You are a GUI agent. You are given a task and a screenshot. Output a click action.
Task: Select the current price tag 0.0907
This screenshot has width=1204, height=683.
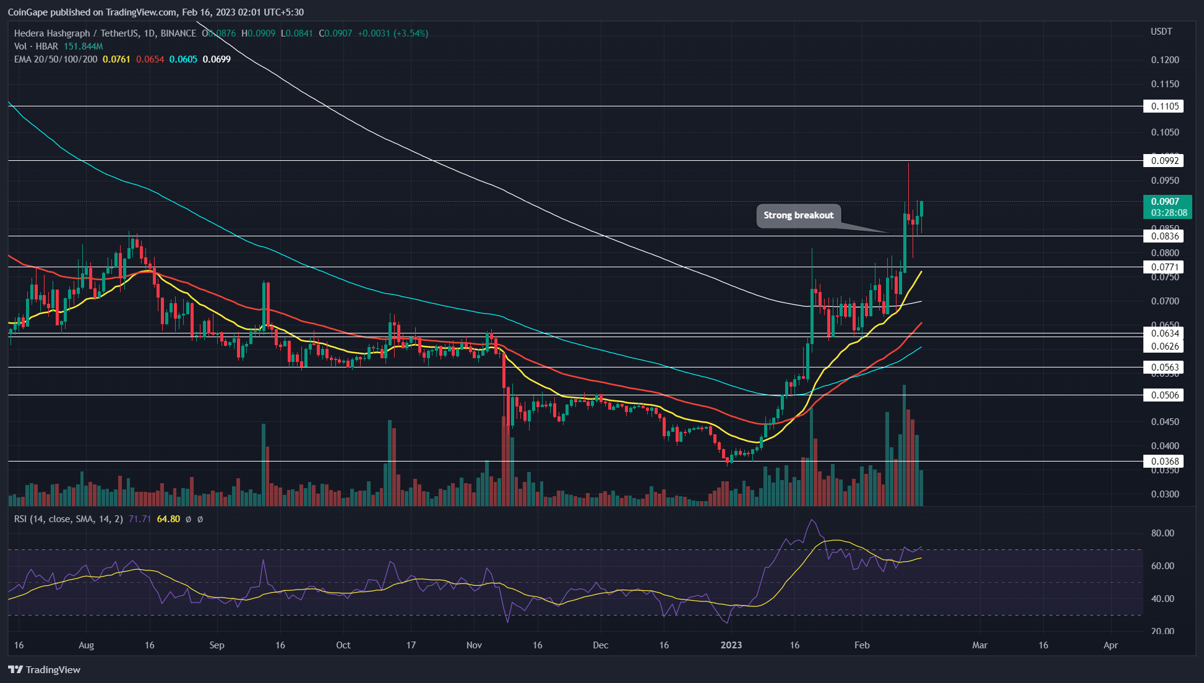1165,202
